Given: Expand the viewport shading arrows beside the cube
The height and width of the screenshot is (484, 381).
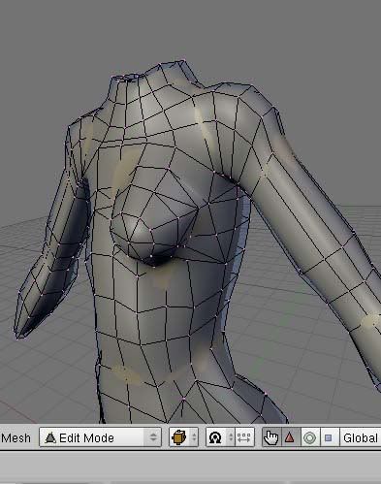Looking at the screenshot, I should tap(194, 437).
